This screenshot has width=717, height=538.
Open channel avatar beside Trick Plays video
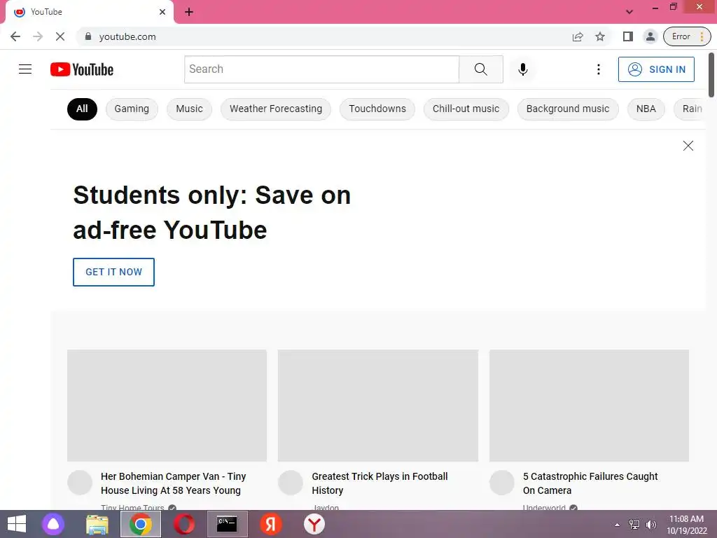click(x=291, y=483)
